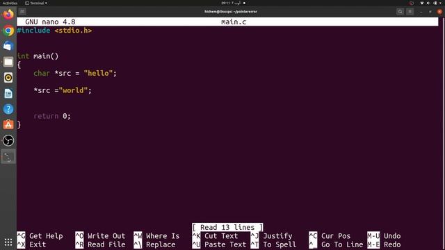Click the 'M-U Undo' shortcut
The width and height of the screenshot is (445, 250).
click(x=384, y=236)
